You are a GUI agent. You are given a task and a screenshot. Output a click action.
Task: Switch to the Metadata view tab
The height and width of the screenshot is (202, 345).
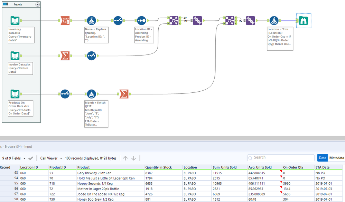pyautogui.click(x=336, y=158)
